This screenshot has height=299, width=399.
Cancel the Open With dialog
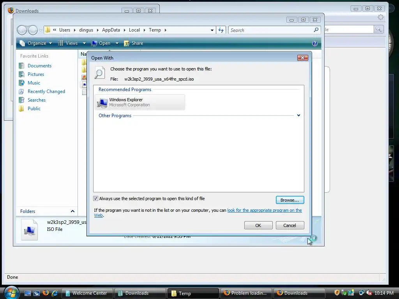[290, 225]
